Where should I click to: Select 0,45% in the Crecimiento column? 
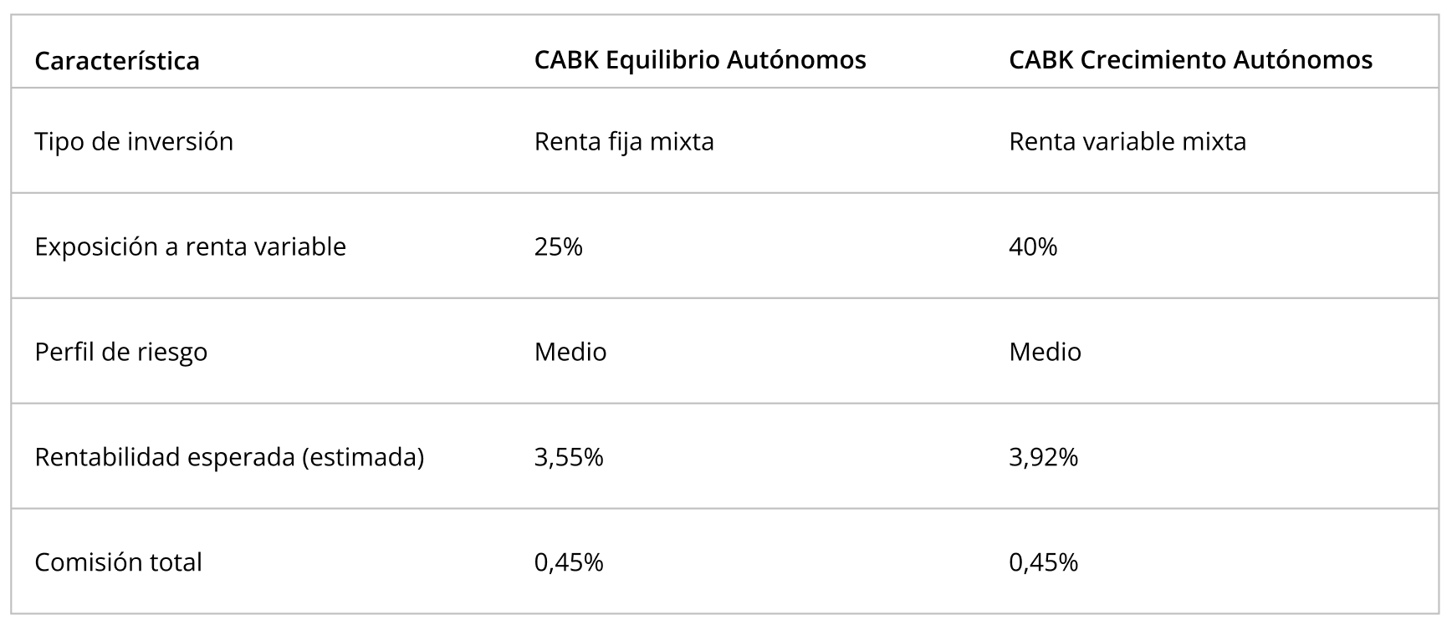pyautogui.click(x=1043, y=562)
